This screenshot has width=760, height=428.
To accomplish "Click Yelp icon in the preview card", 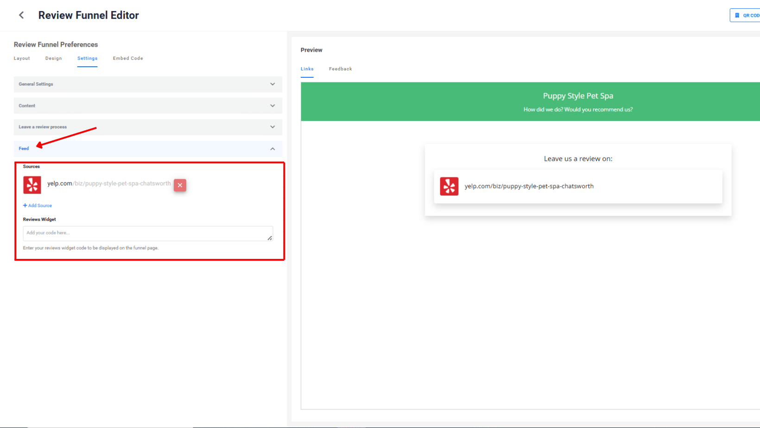I will tap(449, 186).
